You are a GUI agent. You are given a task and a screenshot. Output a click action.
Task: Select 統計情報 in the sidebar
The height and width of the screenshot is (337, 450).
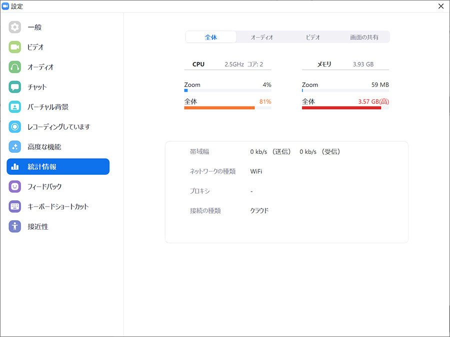[x=58, y=166]
